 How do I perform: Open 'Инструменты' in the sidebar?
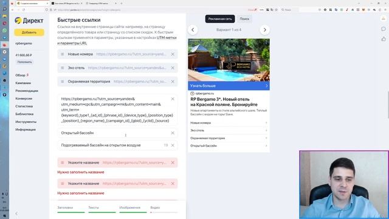point(26,122)
